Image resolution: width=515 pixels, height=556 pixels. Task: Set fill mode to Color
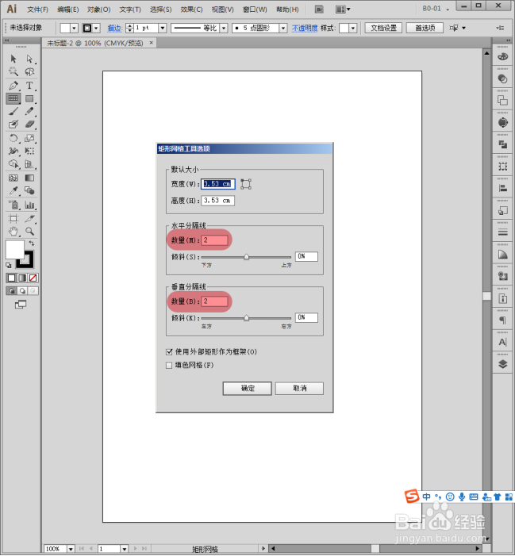click(x=11, y=278)
